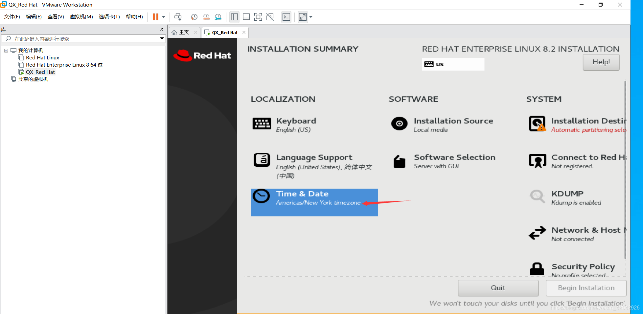Open Connect to Red Hat registration
The height and width of the screenshot is (314, 643).
click(x=588, y=161)
